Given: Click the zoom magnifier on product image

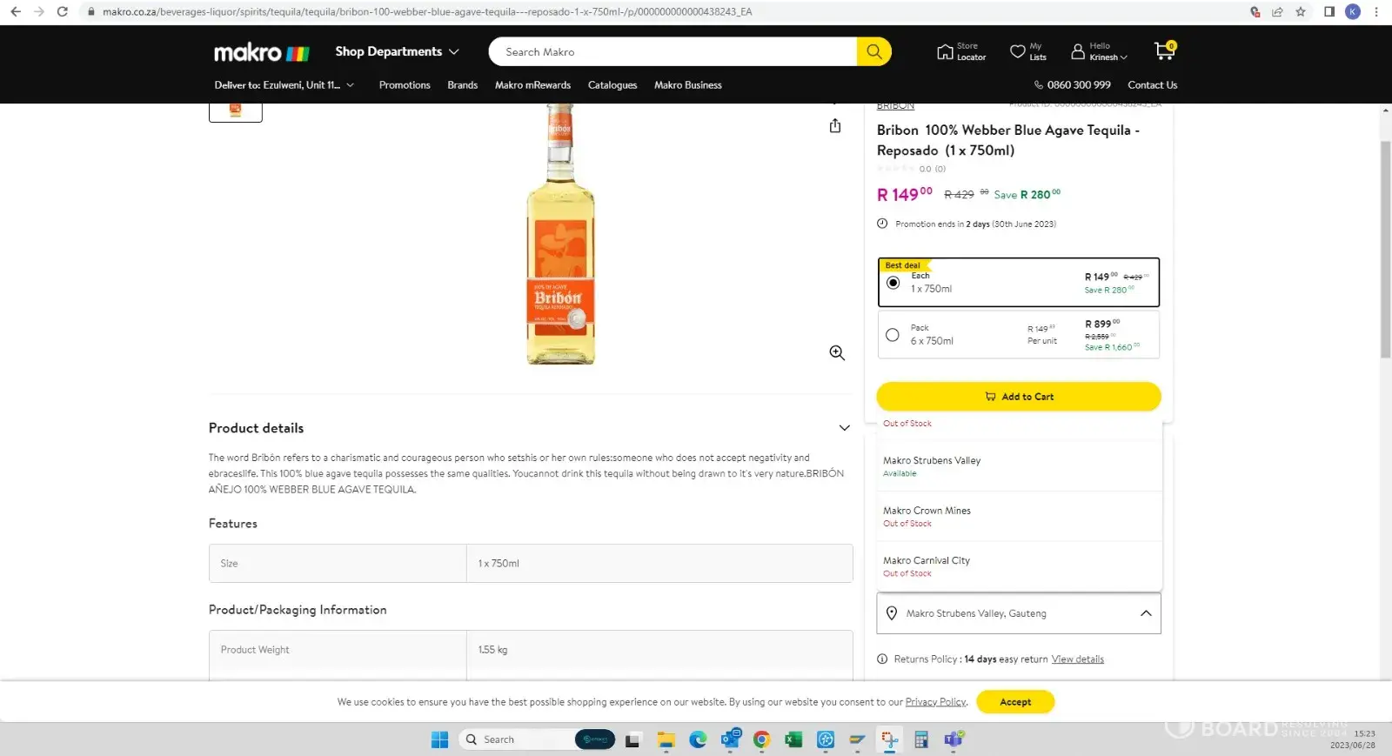Looking at the screenshot, I should pyautogui.click(x=837, y=353).
